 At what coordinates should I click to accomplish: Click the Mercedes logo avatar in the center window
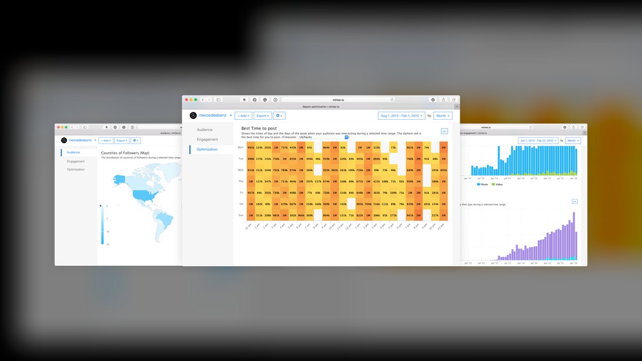193,116
